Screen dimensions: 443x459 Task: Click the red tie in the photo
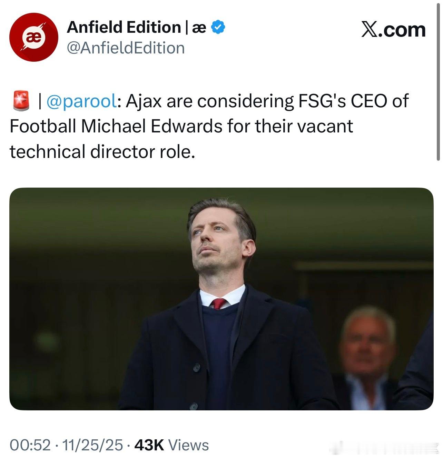[219, 304]
